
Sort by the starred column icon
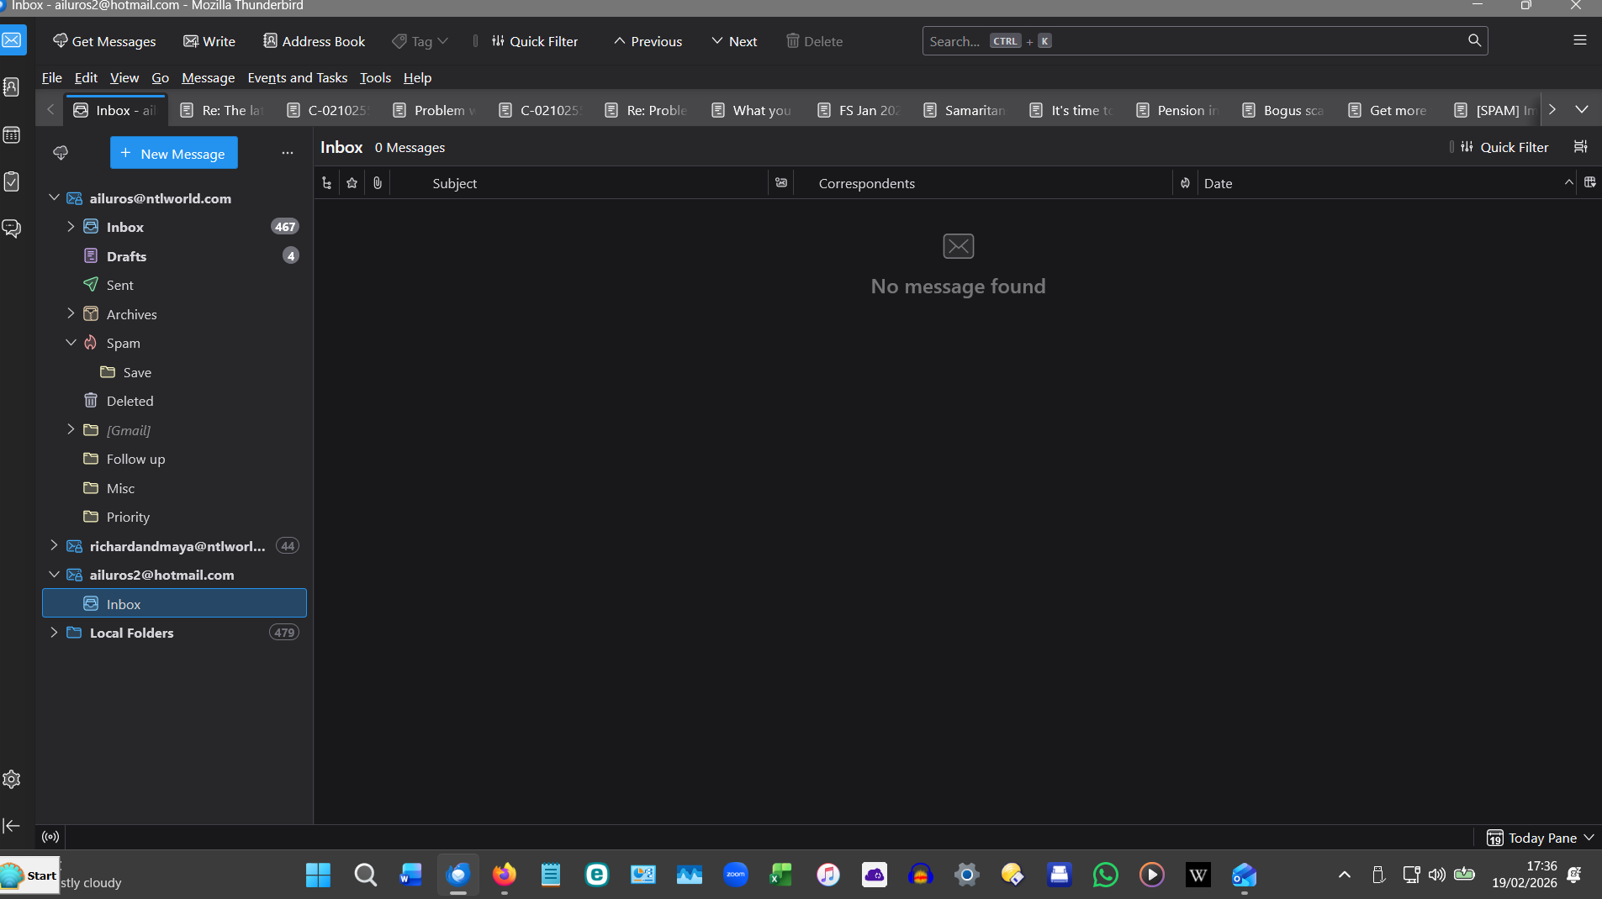352,183
